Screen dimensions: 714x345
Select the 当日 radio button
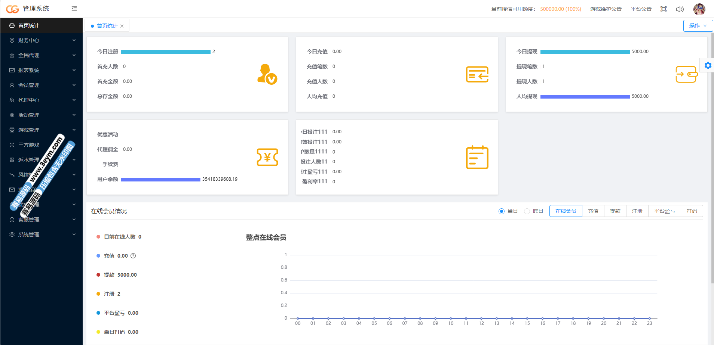click(x=502, y=211)
